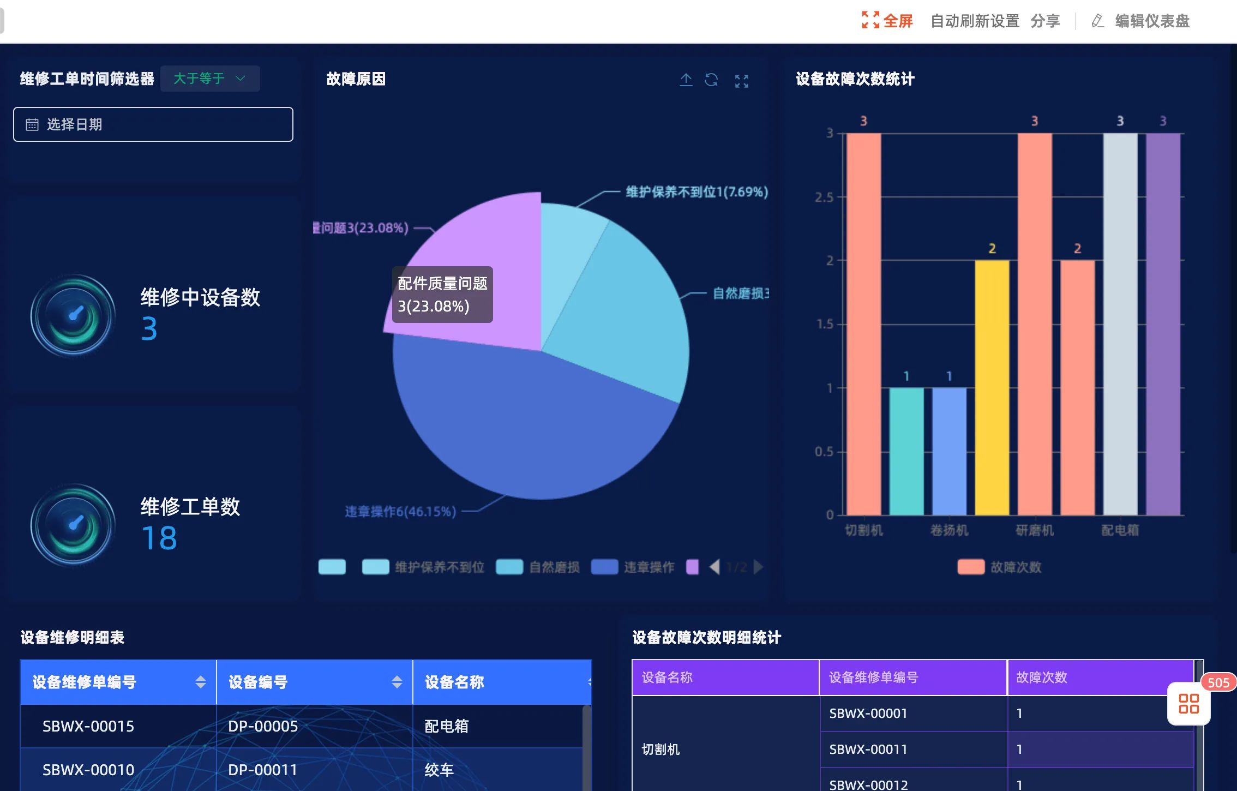The width and height of the screenshot is (1237, 791).
Task: Click 编辑仪表盘 edit dashboard text
Action: click(1152, 21)
